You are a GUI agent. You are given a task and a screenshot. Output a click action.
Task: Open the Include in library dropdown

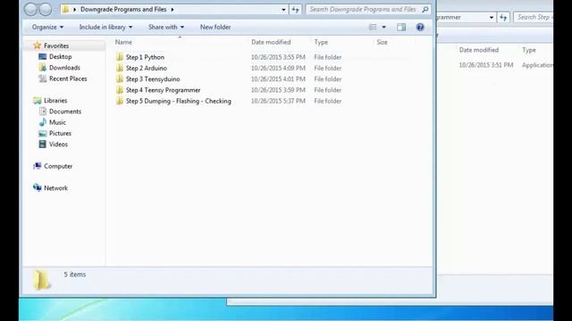pyautogui.click(x=105, y=27)
